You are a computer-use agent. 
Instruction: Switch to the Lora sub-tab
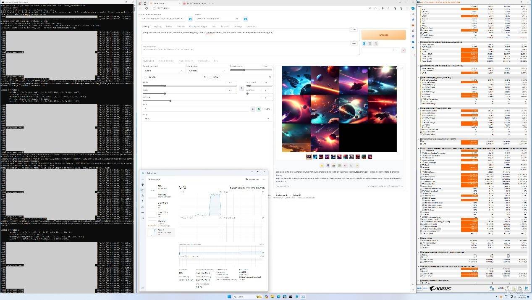point(216,61)
